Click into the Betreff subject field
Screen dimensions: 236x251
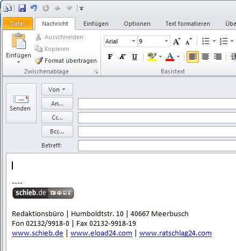(157, 145)
